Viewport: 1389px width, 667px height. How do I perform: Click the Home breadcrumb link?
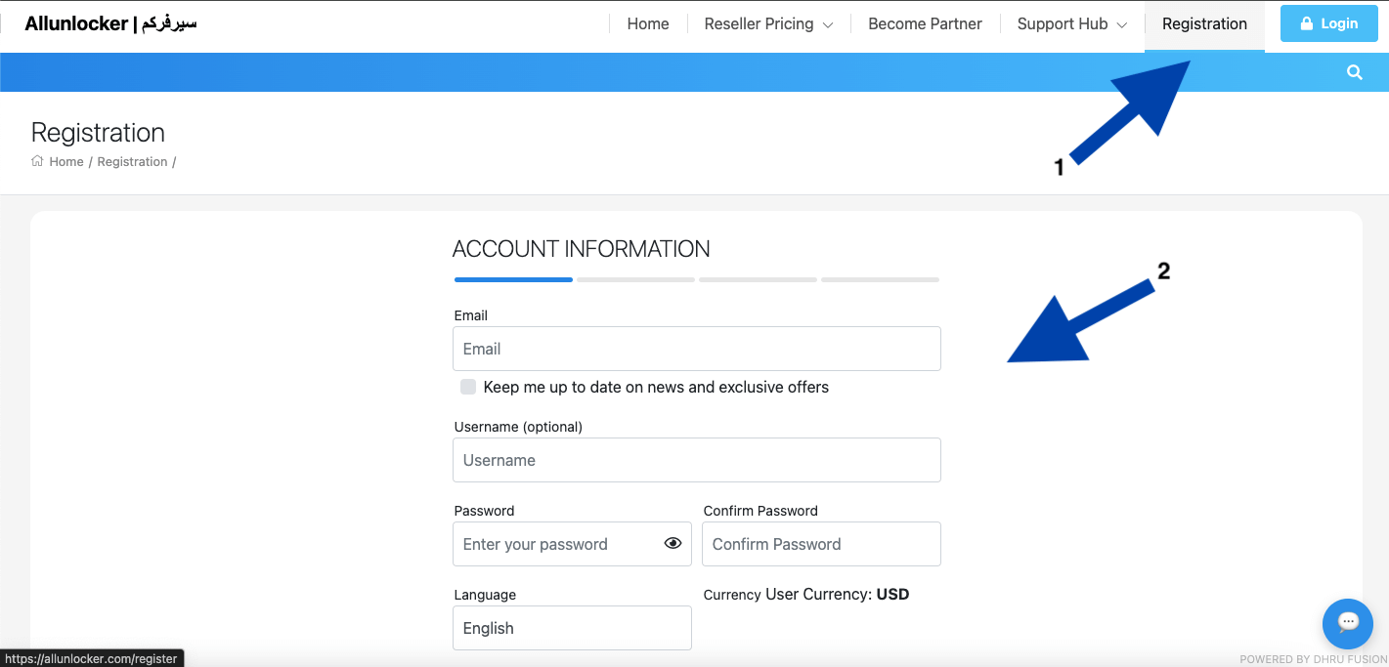(x=66, y=161)
